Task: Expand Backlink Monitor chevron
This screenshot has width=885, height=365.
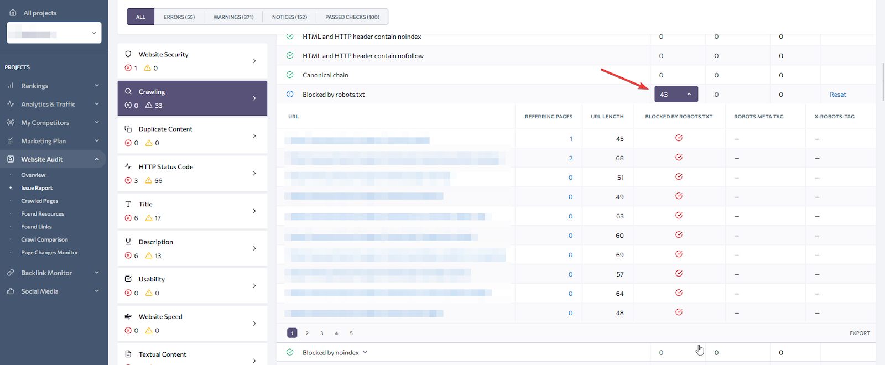Action: point(97,273)
